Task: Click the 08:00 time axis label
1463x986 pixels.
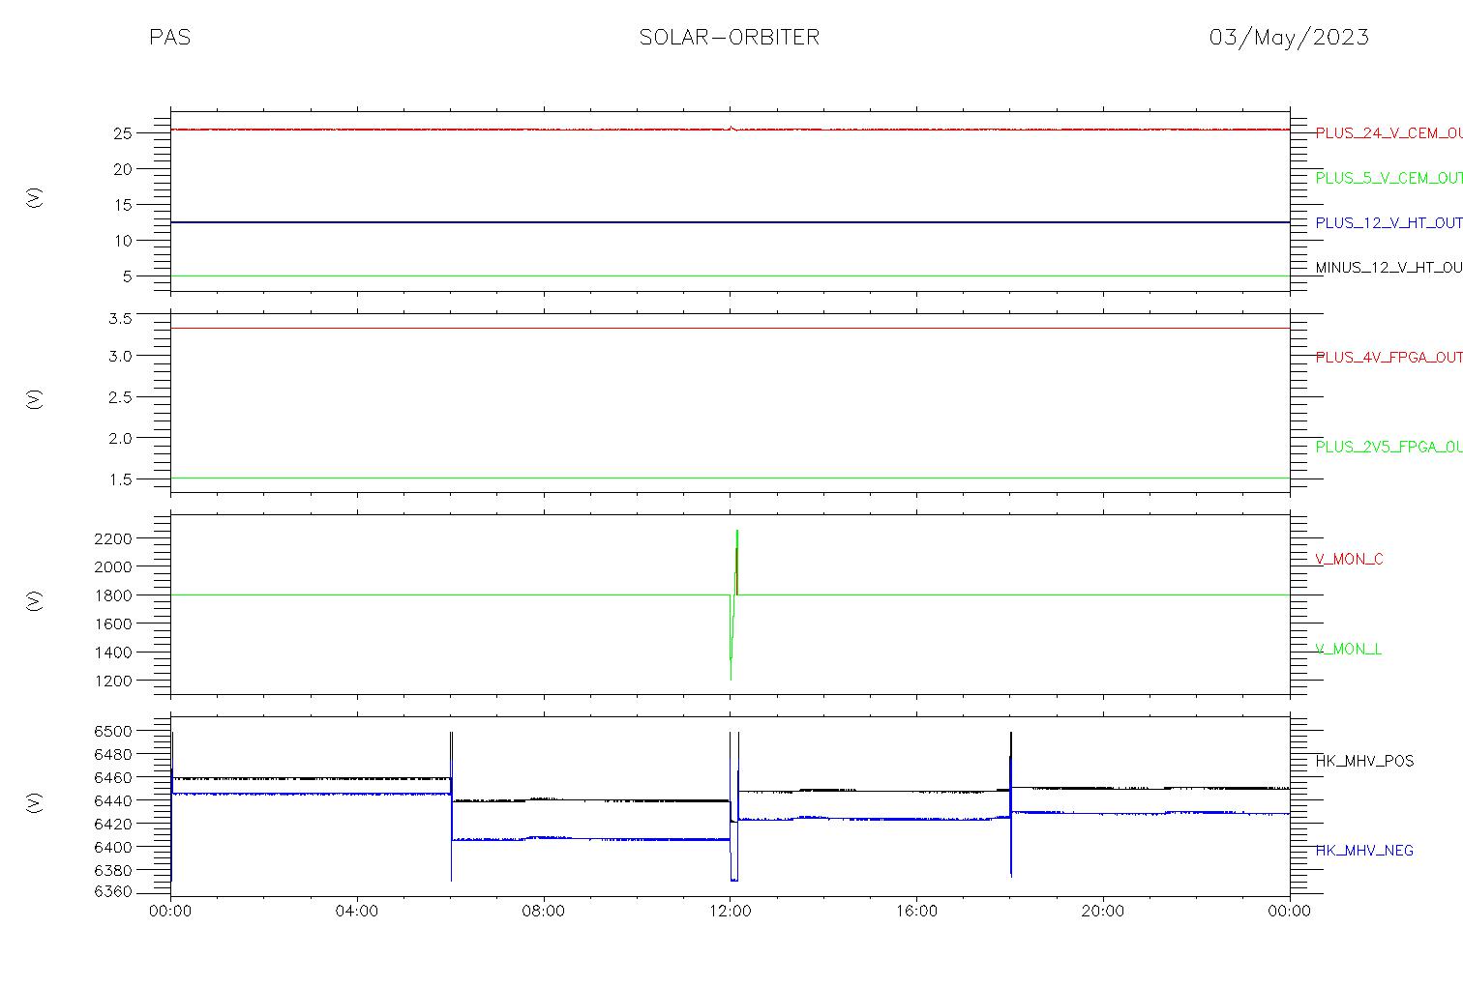Action: [544, 911]
